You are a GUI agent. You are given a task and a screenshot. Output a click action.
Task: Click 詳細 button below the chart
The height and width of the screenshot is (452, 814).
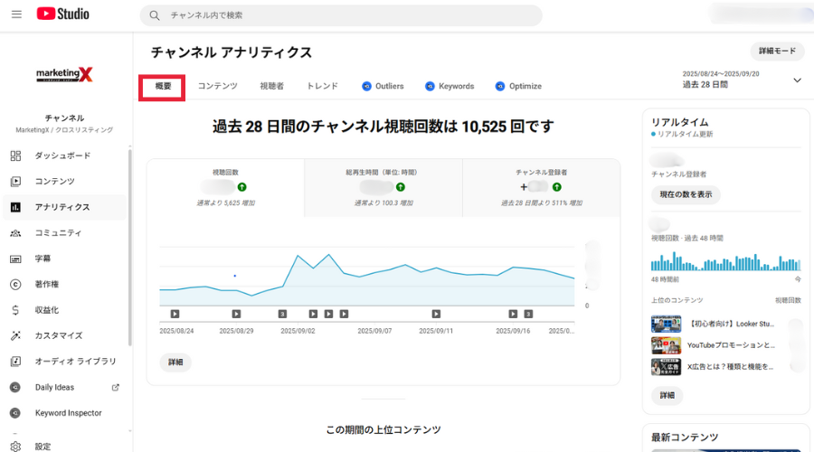point(175,362)
